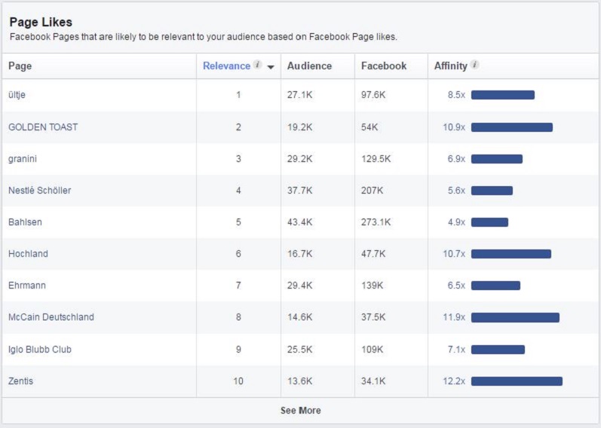Toggle the Relevance sort arrow
The height and width of the screenshot is (428, 601).
click(271, 67)
